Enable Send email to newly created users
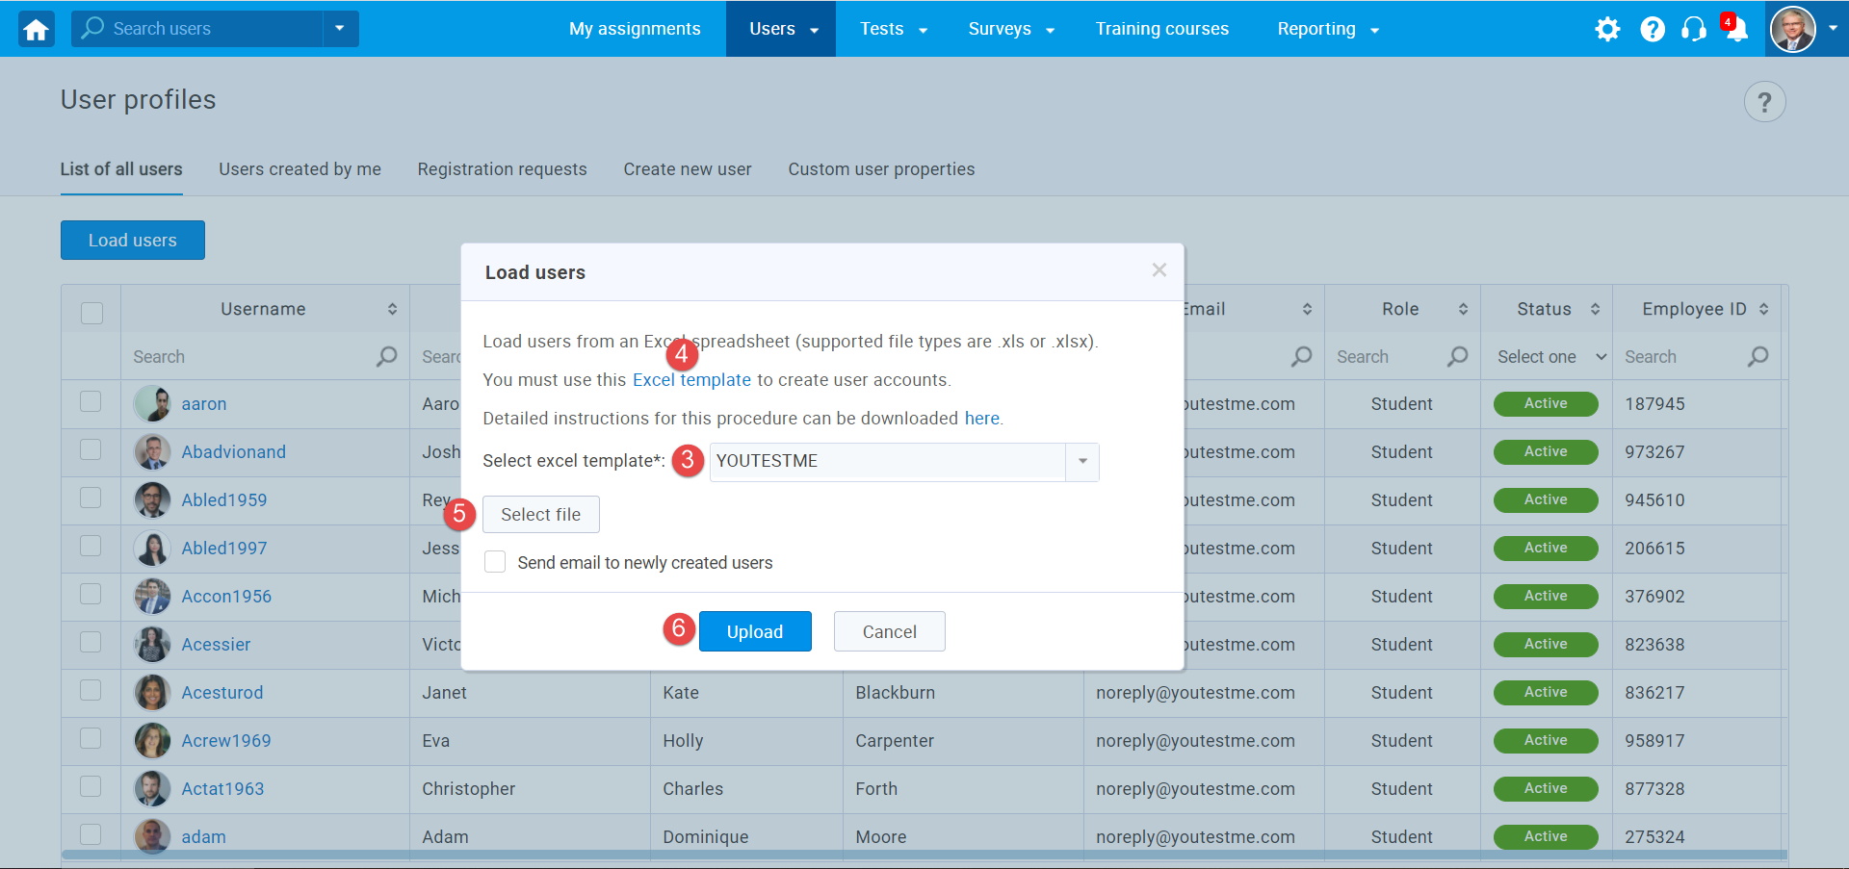1849x869 pixels. click(495, 562)
